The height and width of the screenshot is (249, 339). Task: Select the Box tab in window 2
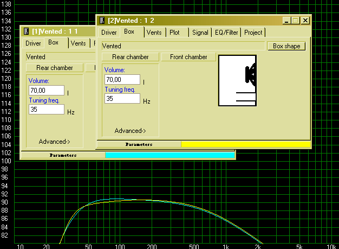tap(129, 31)
